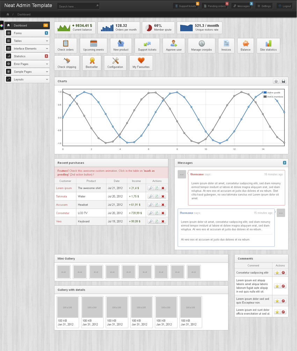
Task: Open the Takimata customer link
Action: (61, 196)
